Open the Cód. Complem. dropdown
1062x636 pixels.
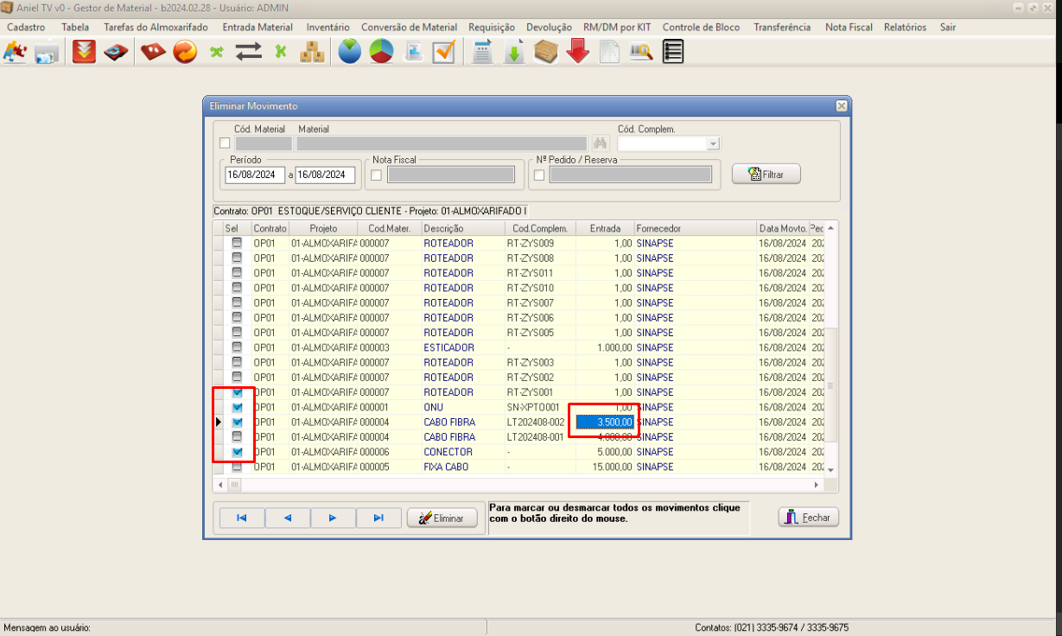[x=713, y=143]
